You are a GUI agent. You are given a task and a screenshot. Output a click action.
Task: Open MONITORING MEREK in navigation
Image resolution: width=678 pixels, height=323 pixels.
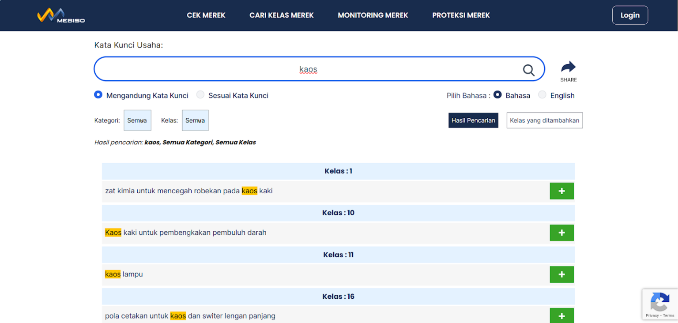pos(373,15)
